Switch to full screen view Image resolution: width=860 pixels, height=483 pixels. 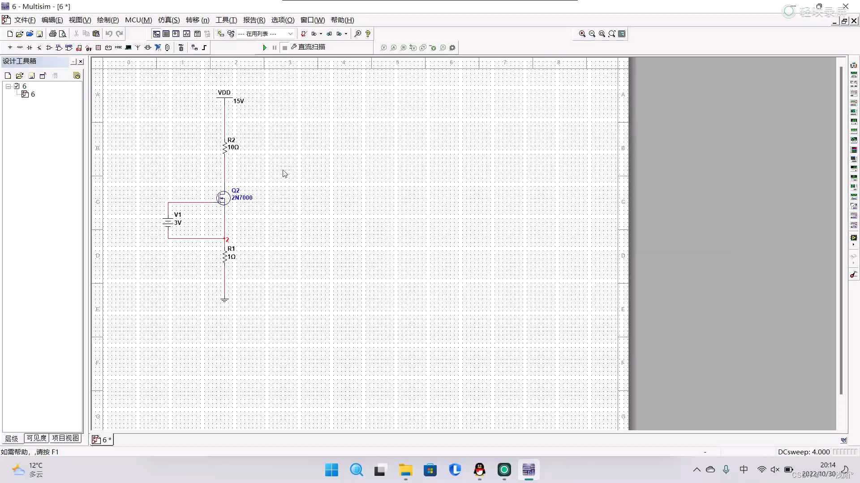click(622, 34)
